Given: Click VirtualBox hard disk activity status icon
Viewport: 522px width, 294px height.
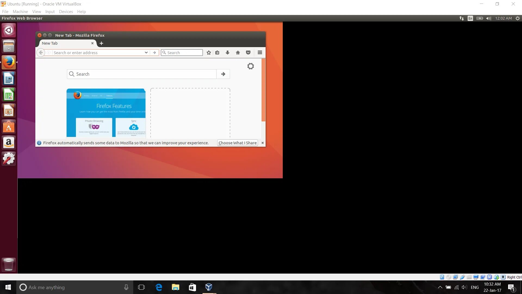Looking at the screenshot, I should pyautogui.click(x=442, y=277).
